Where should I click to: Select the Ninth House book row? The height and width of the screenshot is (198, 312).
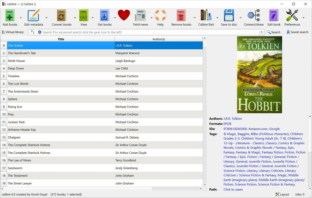105,61
